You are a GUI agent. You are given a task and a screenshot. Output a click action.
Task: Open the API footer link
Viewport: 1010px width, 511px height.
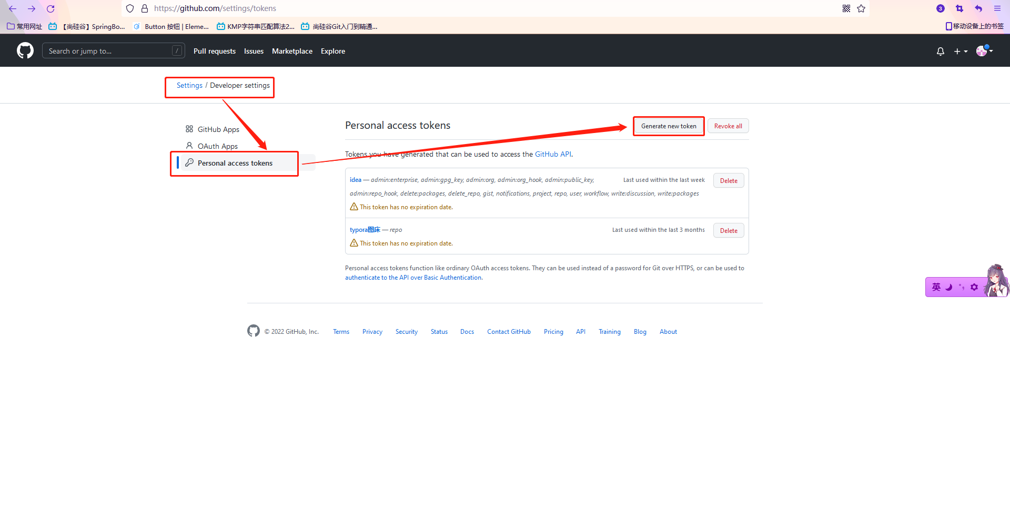pyautogui.click(x=581, y=332)
